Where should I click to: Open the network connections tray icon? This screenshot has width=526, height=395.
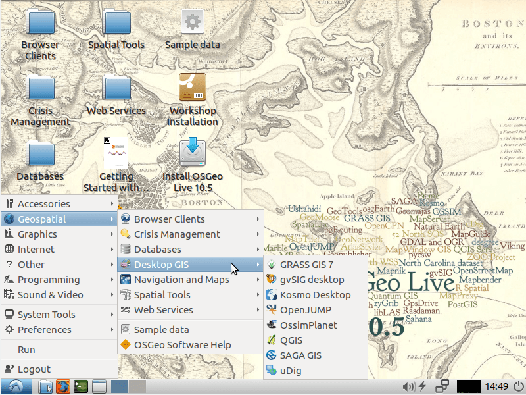[442, 386]
